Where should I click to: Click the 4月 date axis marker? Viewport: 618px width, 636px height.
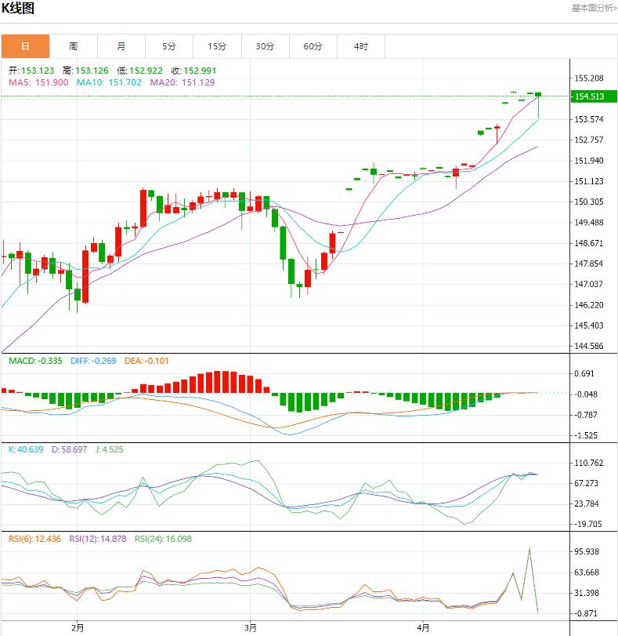(423, 627)
